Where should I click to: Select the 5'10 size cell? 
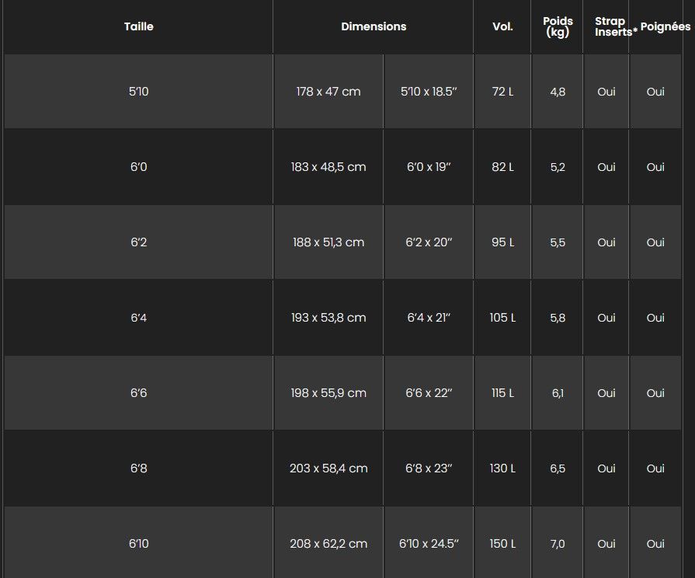tap(139, 92)
